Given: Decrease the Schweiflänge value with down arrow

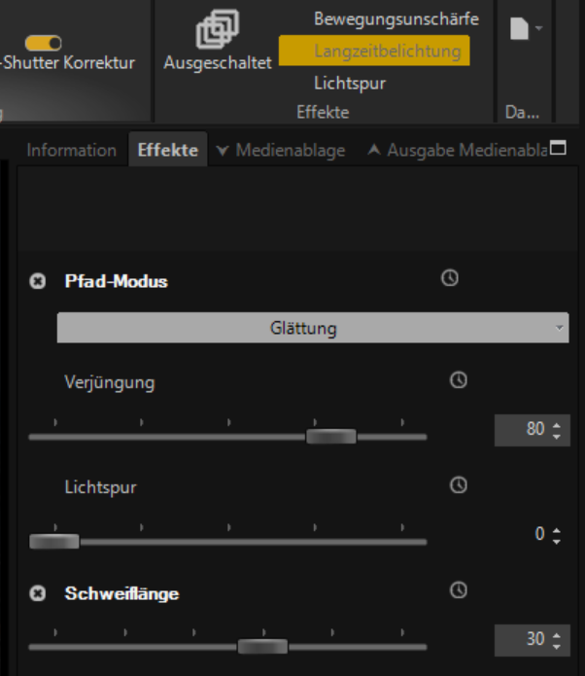Looking at the screenshot, I should (x=556, y=647).
